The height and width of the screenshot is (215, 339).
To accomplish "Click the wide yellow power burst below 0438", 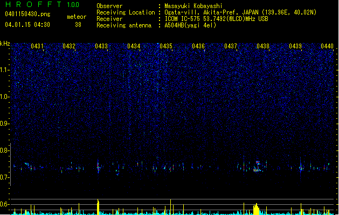I will tap(256, 209).
